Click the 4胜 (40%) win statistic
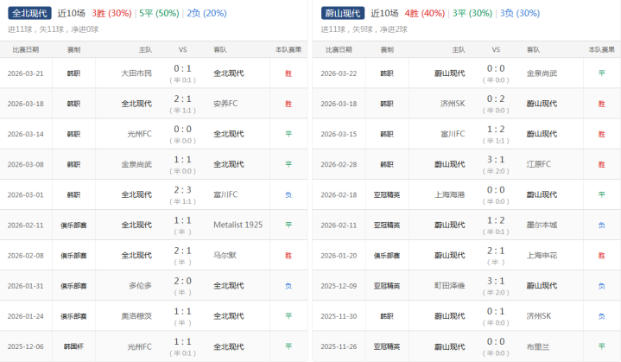This screenshot has height=362, width=621. 426,13
